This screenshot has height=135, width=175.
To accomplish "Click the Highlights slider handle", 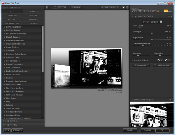I will [x=160, y=55].
